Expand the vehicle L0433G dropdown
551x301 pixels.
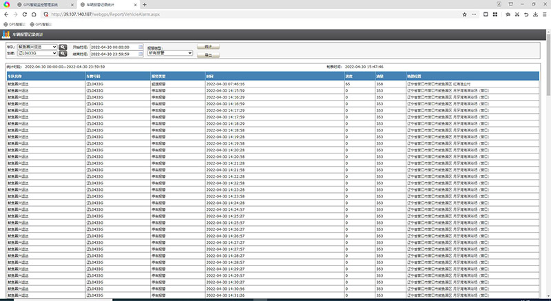pos(37,53)
